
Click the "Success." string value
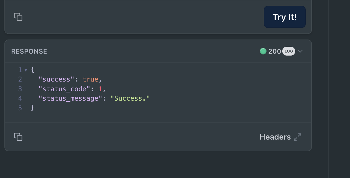click(130, 98)
